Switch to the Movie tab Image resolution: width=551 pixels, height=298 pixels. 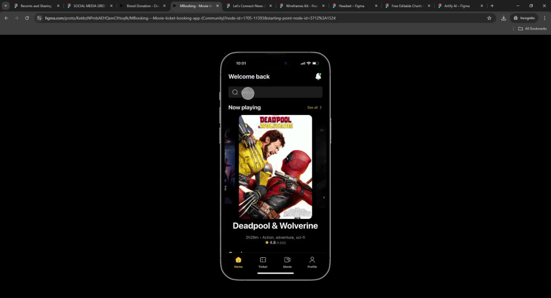(x=288, y=262)
